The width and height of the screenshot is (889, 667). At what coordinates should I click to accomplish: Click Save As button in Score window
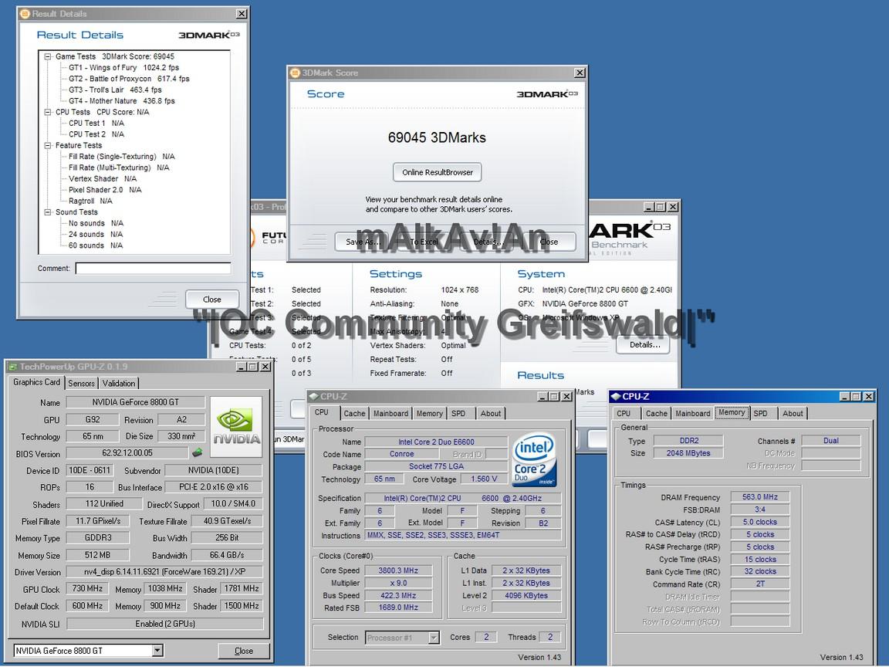pyautogui.click(x=361, y=242)
